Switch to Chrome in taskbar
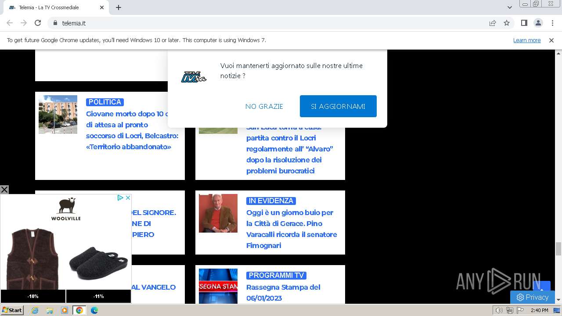 coord(79,310)
